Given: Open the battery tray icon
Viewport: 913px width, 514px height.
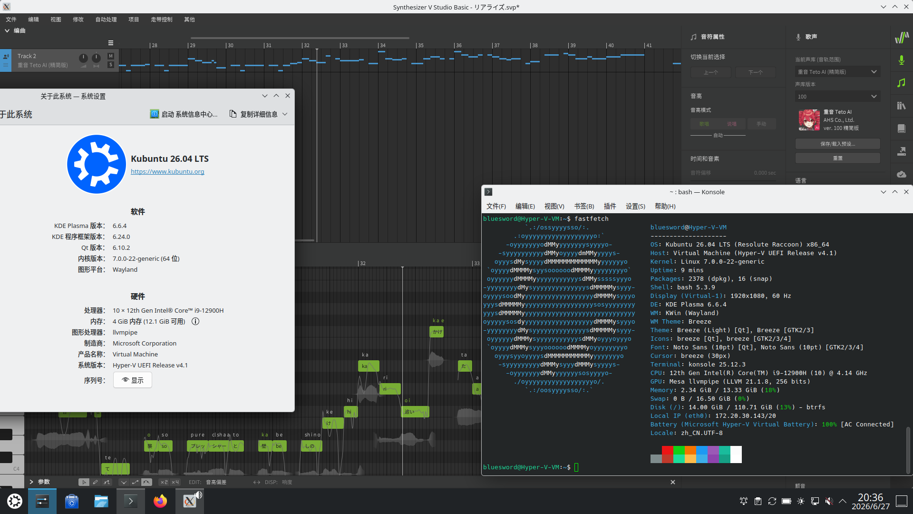Looking at the screenshot, I should [x=787, y=501].
